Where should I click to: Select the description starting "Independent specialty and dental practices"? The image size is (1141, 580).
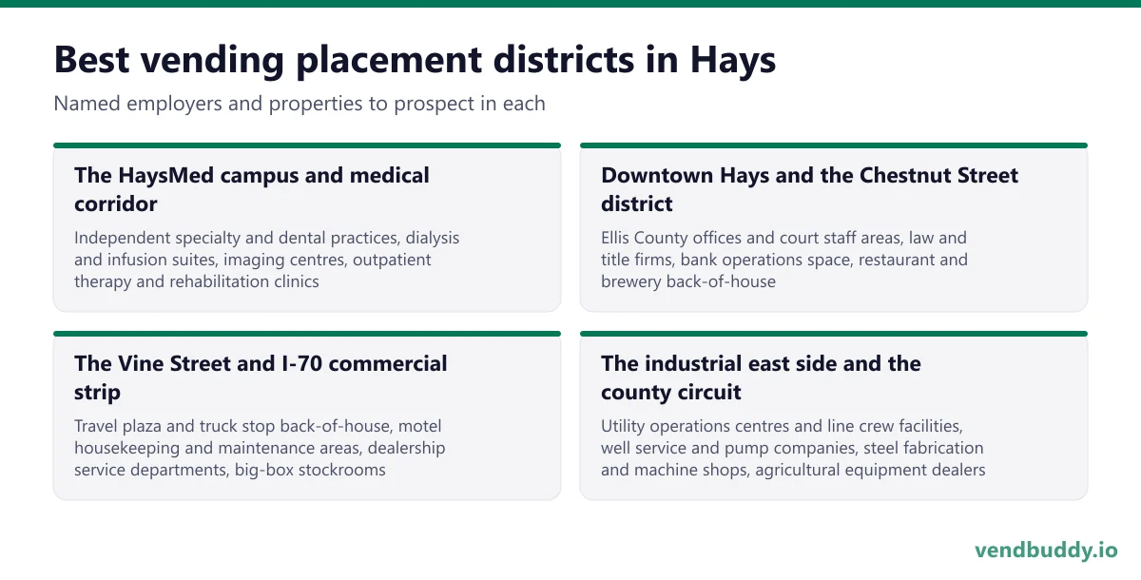[x=267, y=259]
